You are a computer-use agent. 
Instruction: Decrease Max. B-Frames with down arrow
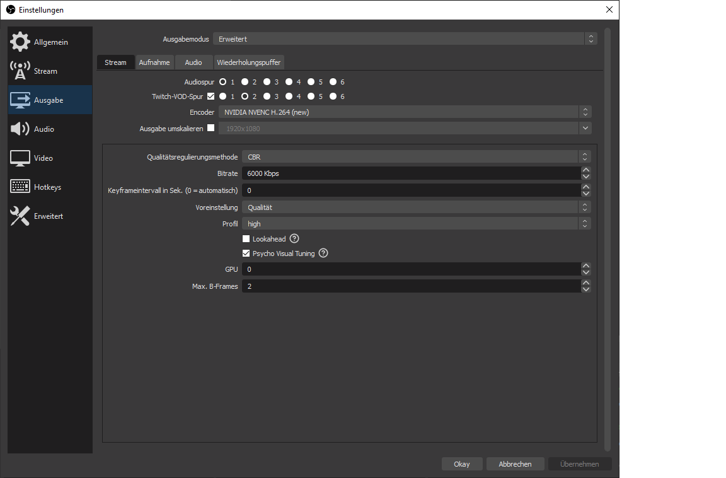point(585,289)
